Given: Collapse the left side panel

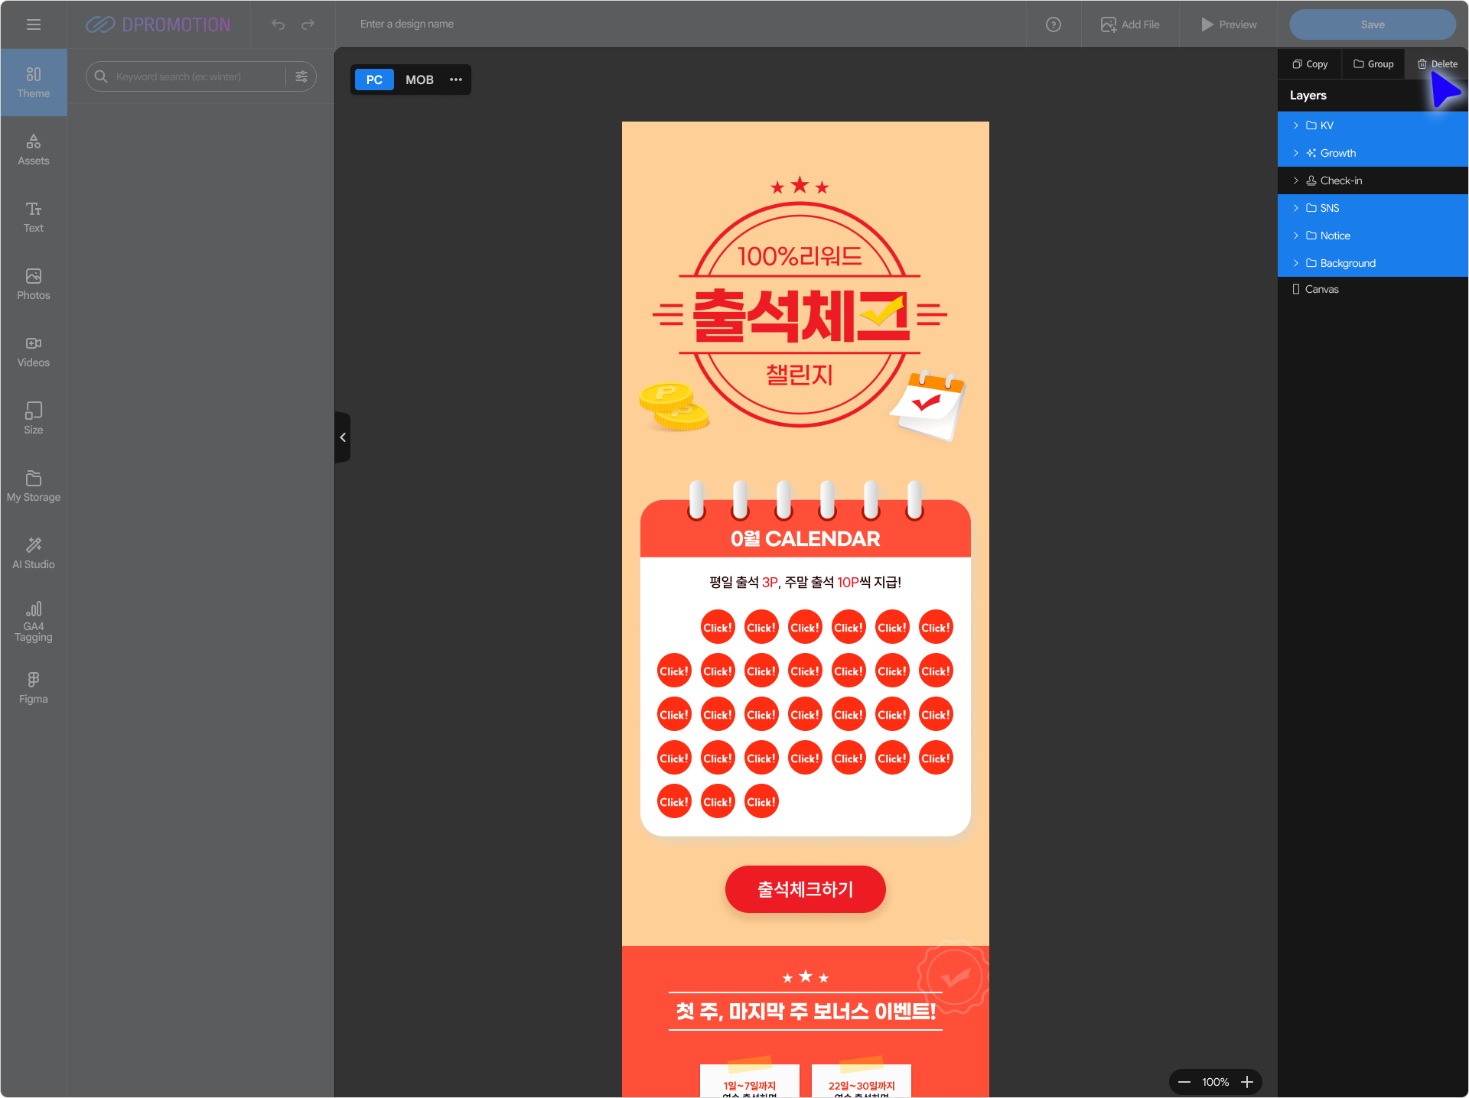Looking at the screenshot, I should tap(343, 437).
